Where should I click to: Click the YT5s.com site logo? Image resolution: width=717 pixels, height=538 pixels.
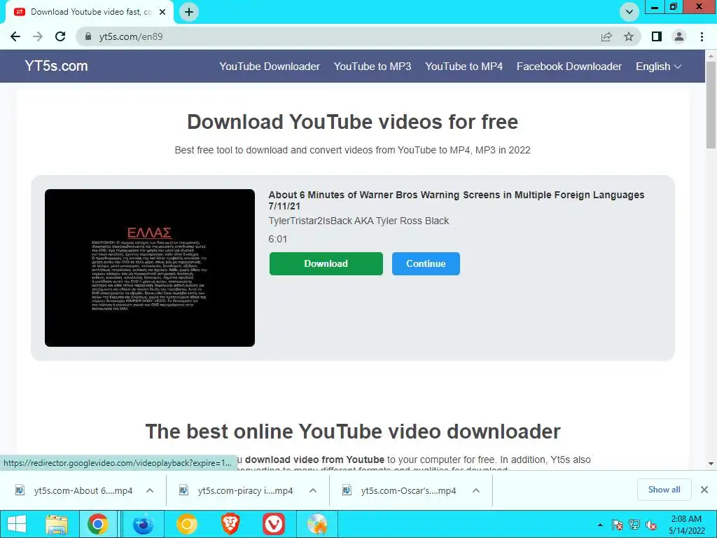pos(56,66)
